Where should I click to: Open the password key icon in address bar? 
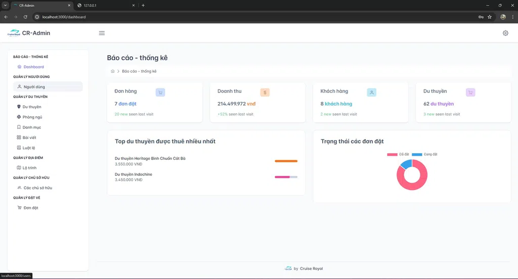coord(481,17)
